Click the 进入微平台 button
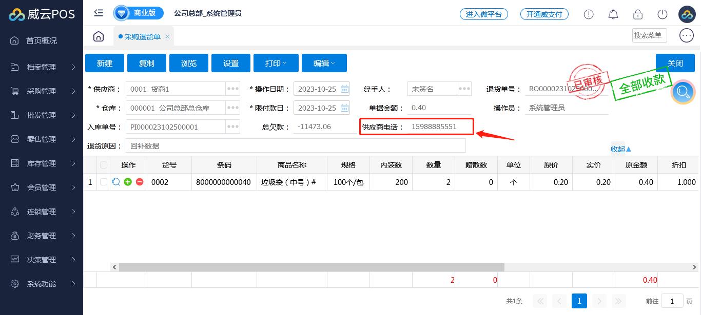Image resolution: width=701 pixels, height=315 pixels. coord(483,14)
